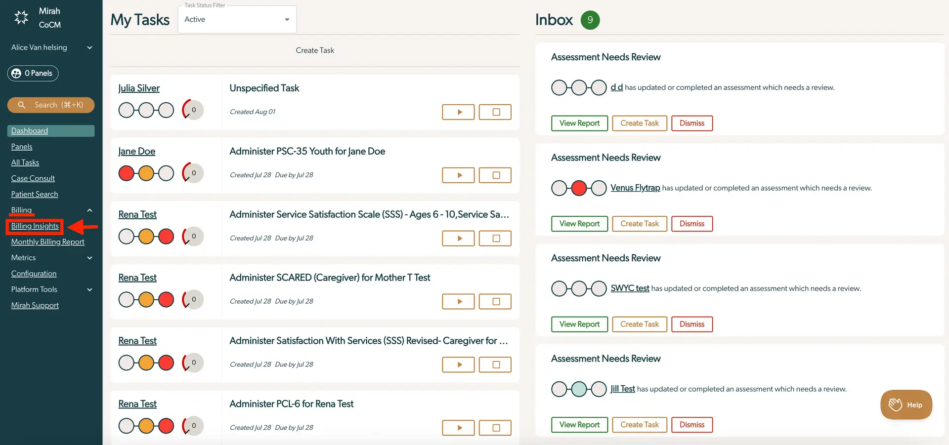
Task: Select Patient Search in the sidebar
Action: [34, 194]
